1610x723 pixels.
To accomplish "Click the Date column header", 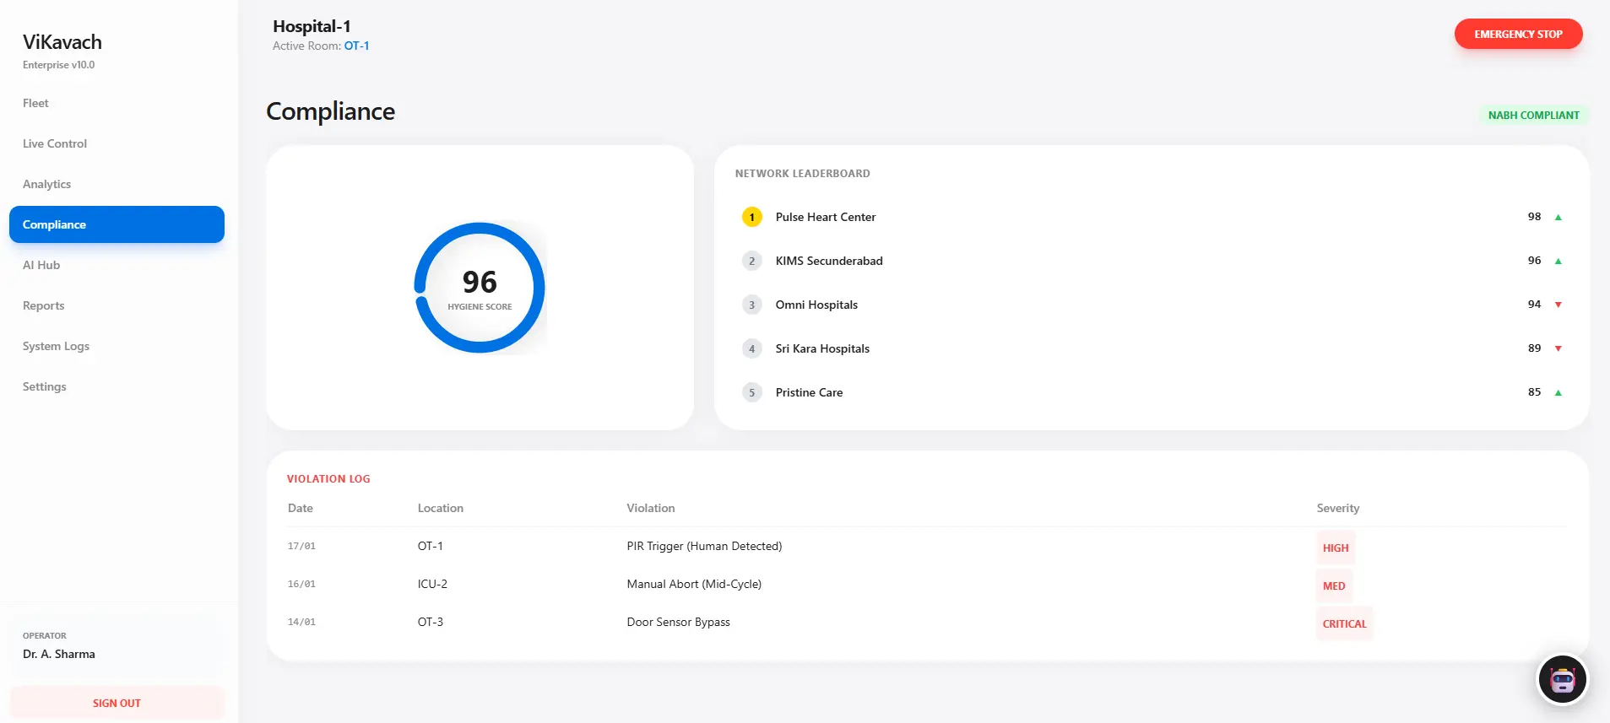I will 301,508.
